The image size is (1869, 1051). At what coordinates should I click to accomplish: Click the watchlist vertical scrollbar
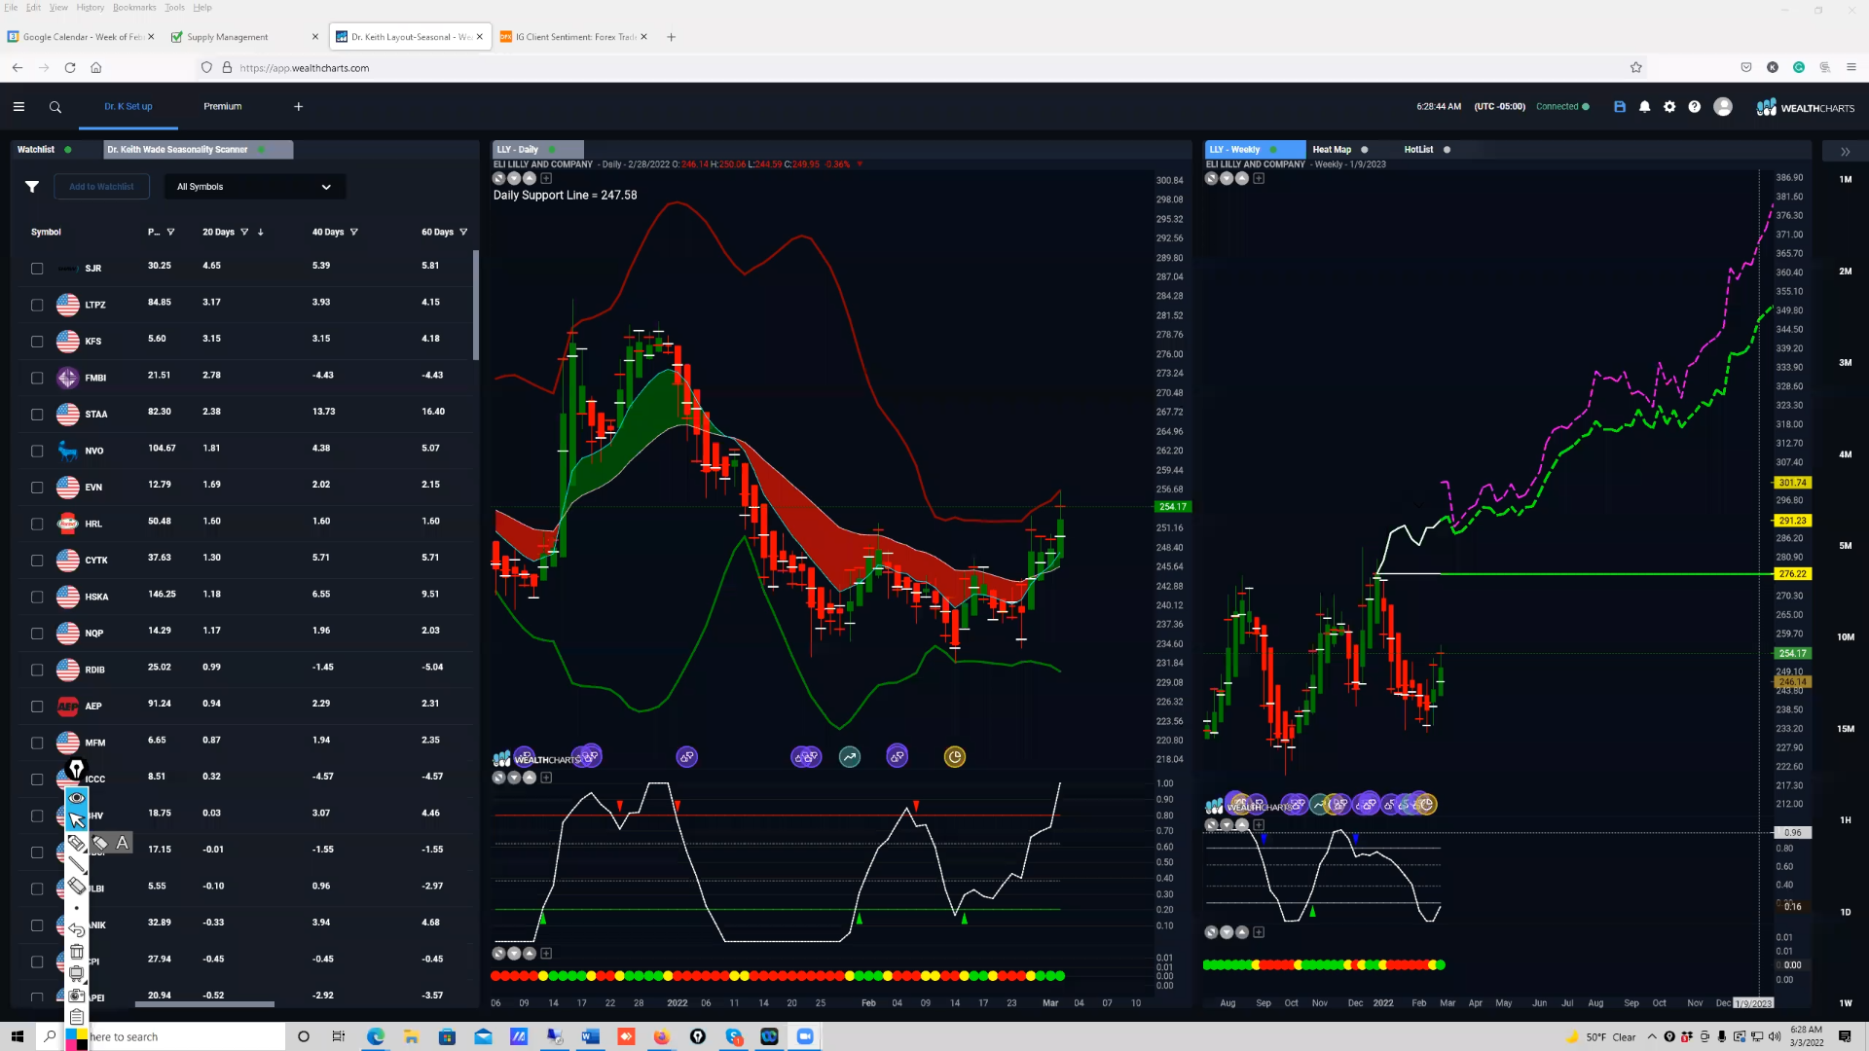point(476,306)
